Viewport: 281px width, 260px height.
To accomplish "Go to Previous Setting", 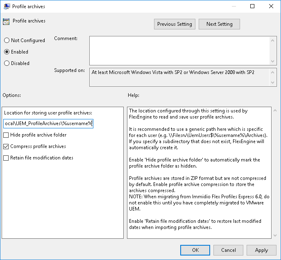I will point(174,24).
